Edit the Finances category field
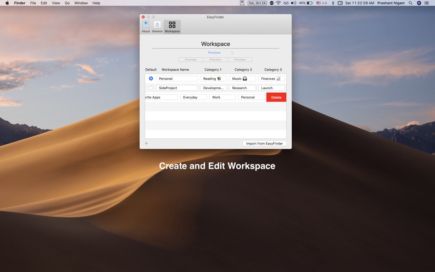 [272, 79]
